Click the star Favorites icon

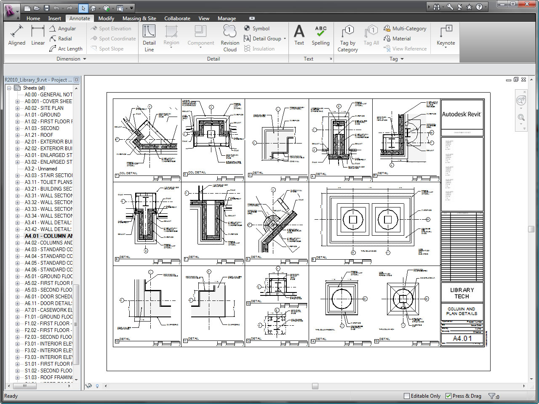click(x=469, y=7)
